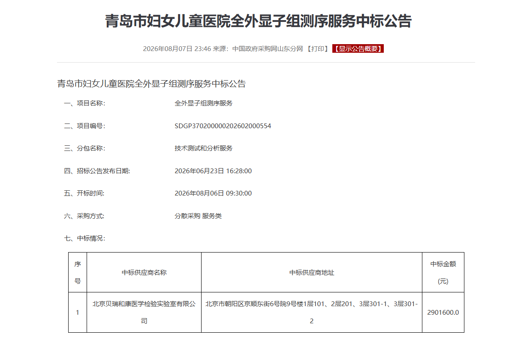Click the supplier name 北京贝瑞和康医学检验实验室有限公司
The width and height of the screenshot is (527, 337).
[x=144, y=312]
